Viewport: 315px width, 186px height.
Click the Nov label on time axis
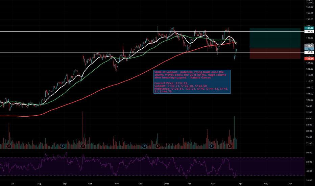[117, 184]
